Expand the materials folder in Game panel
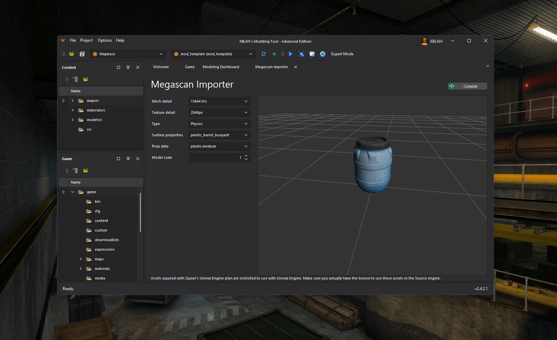The height and width of the screenshot is (340, 557). pyautogui.click(x=80, y=269)
